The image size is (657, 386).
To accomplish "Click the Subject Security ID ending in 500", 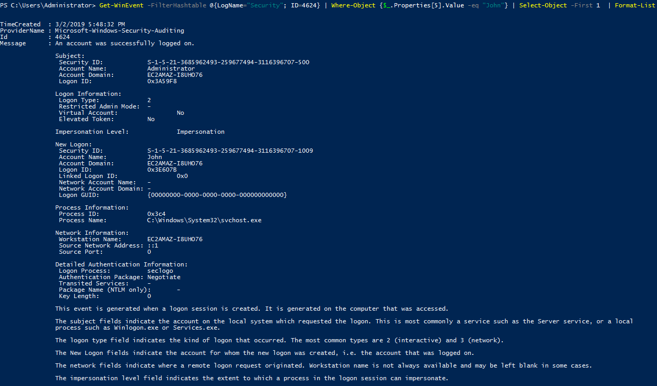I will pos(228,62).
